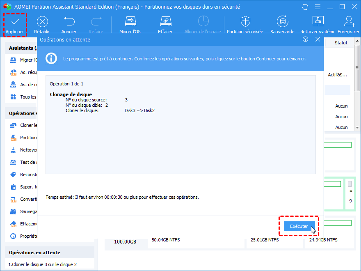Viewport: 361px width, 271px height.
Task: Select Propriétés item in sidebar
Action: pyautogui.click(x=23, y=236)
